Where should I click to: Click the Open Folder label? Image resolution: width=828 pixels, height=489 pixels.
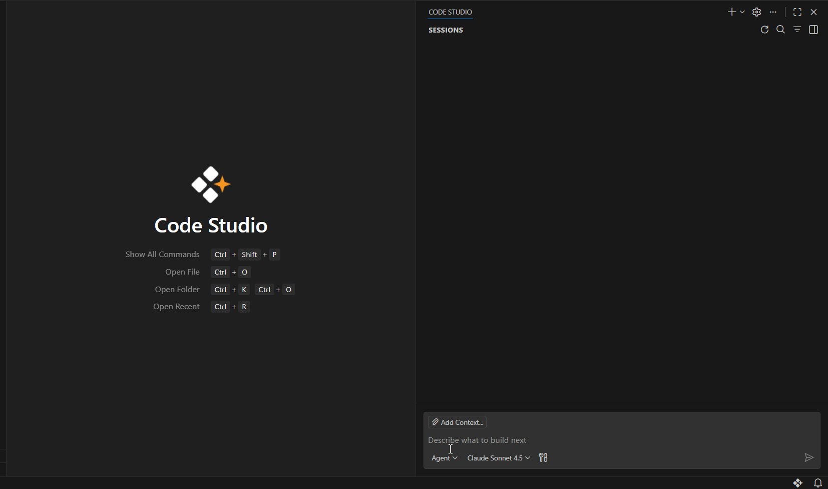click(177, 290)
